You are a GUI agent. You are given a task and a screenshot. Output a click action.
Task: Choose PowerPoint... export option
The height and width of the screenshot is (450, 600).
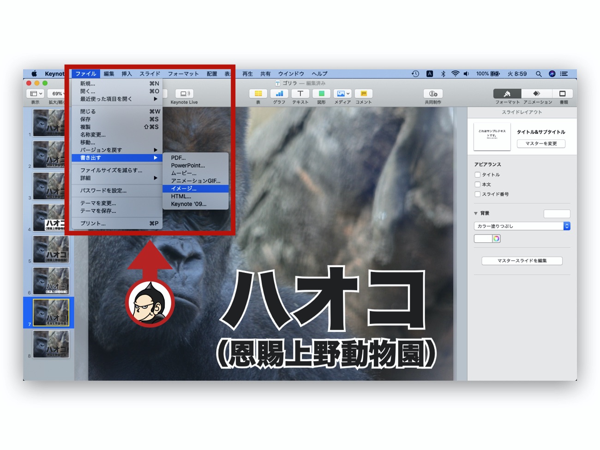(196, 165)
